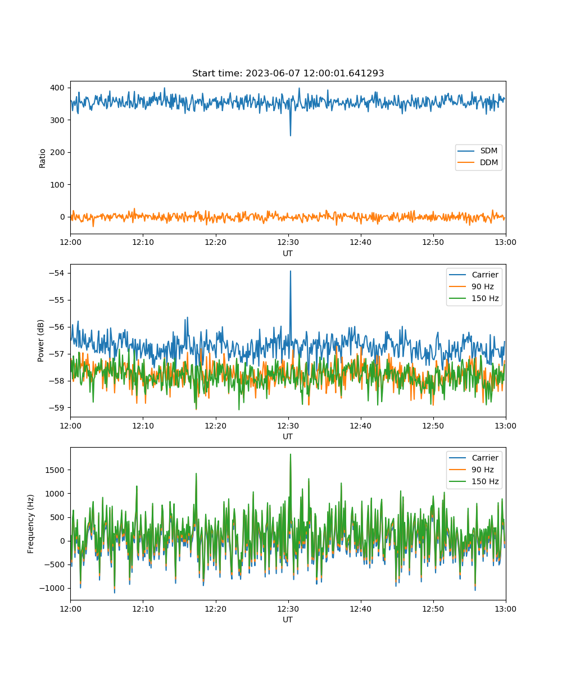562x674 pixels.
Task: Click 12:00 tick under the Ratio plot
Action: pyautogui.click(x=70, y=242)
